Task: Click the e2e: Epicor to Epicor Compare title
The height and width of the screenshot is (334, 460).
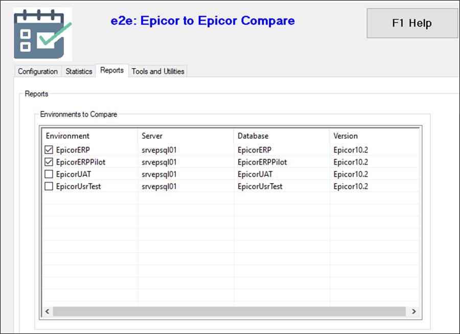Action: click(203, 20)
